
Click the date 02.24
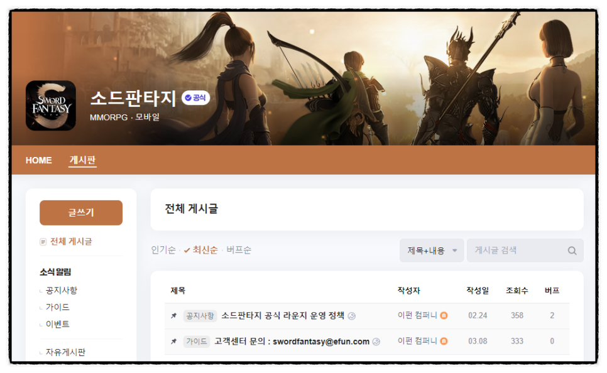tap(478, 315)
